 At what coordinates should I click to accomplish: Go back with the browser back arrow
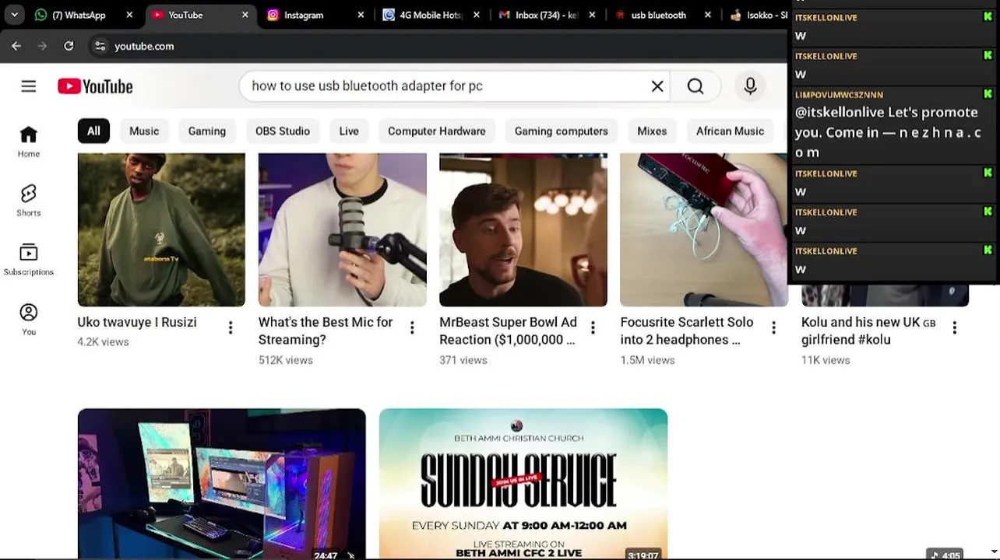click(x=16, y=46)
